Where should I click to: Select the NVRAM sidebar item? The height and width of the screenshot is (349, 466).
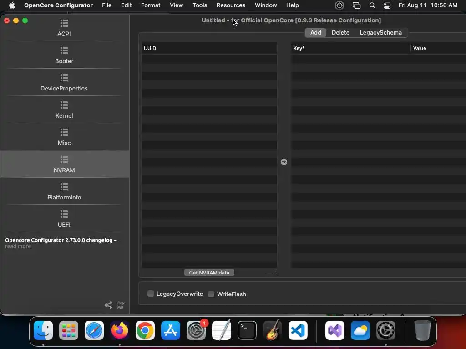[x=64, y=164]
